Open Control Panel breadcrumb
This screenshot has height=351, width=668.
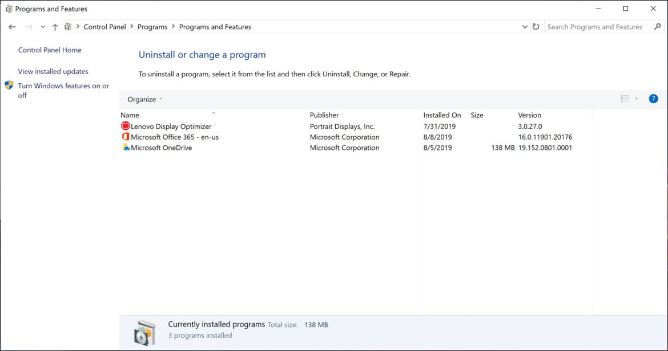105,27
